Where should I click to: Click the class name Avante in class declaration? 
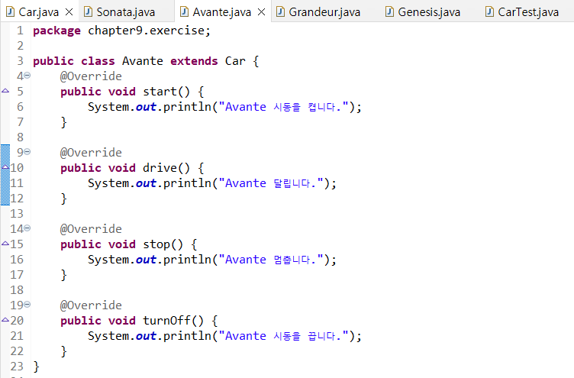coord(143,61)
